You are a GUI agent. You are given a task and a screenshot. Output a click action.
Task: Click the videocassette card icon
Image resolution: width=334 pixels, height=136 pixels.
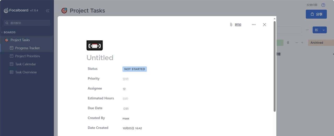(94, 45)
